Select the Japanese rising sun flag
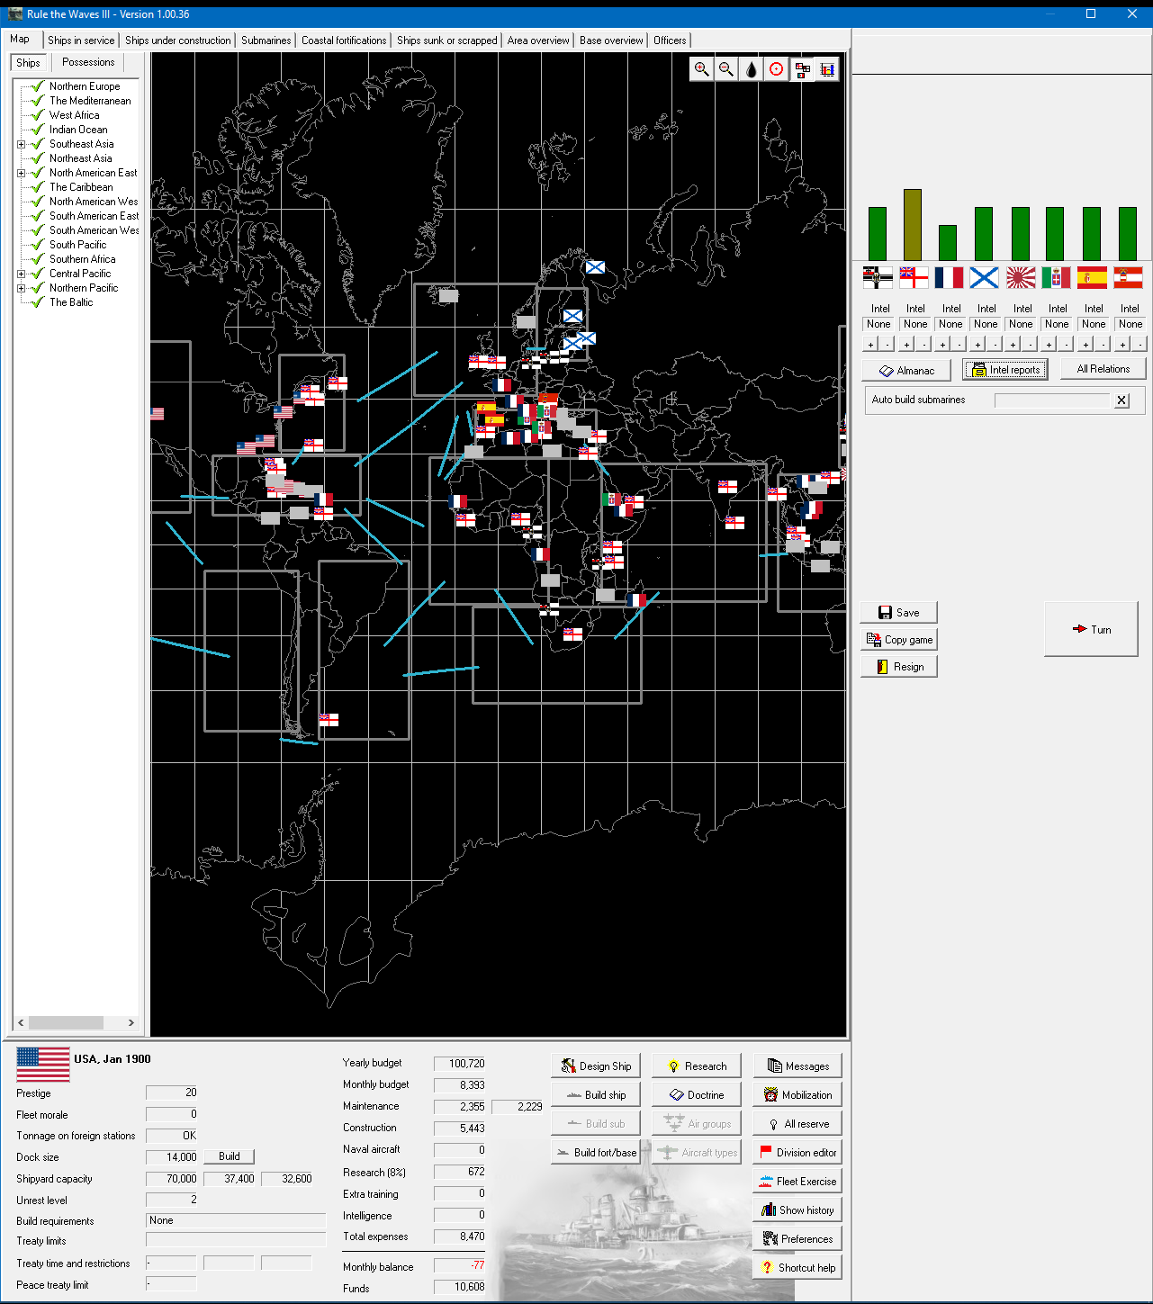 1021,277
